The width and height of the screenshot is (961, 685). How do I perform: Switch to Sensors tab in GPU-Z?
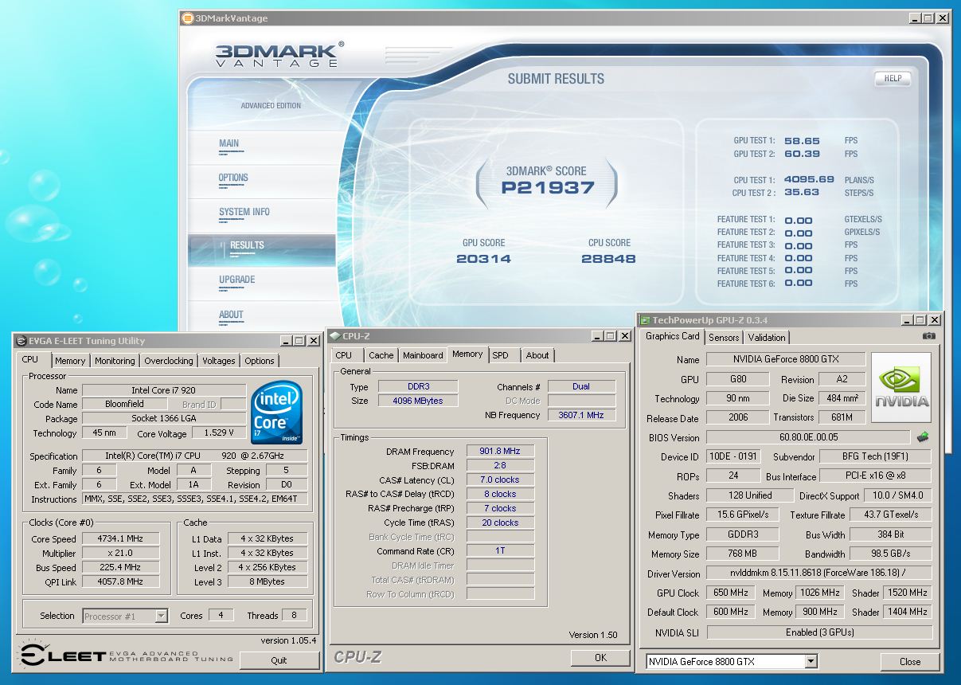tap(725, 338)
